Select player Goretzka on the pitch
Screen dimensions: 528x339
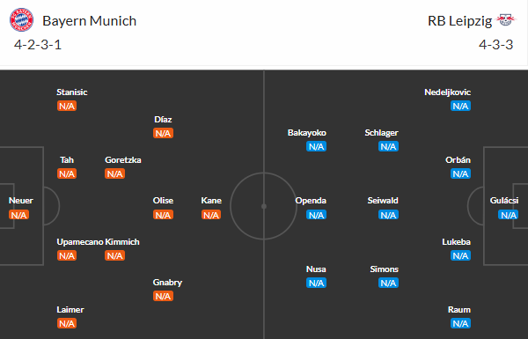(x=123, y=159)
